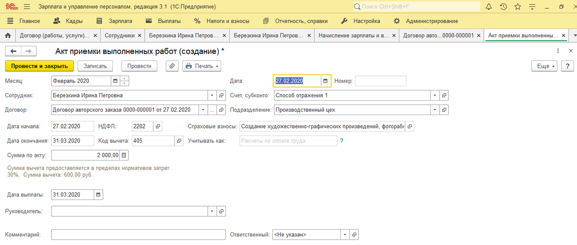Click the paperclip attached files icon

(x=172, y=66)
